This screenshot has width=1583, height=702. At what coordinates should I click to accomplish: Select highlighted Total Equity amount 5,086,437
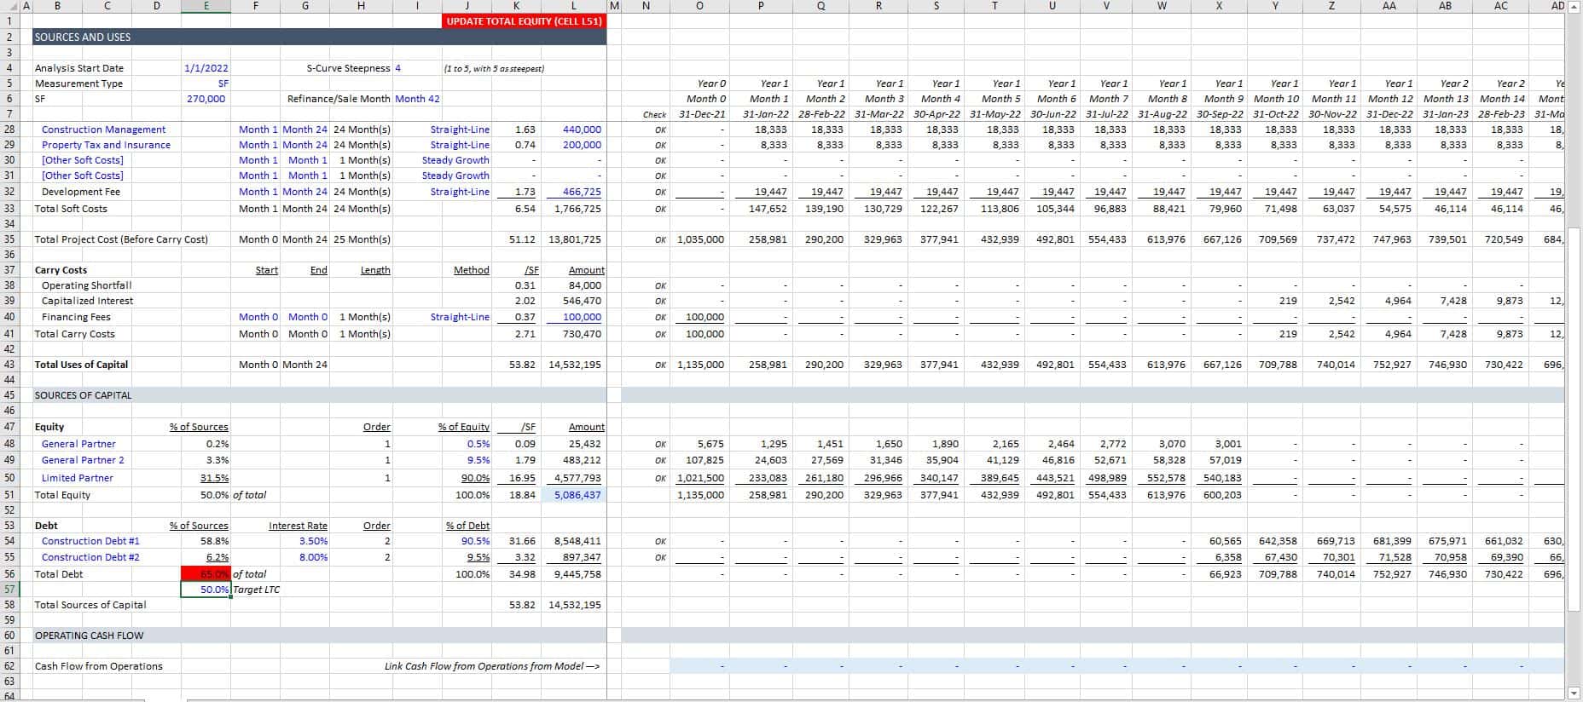[575, 495]
